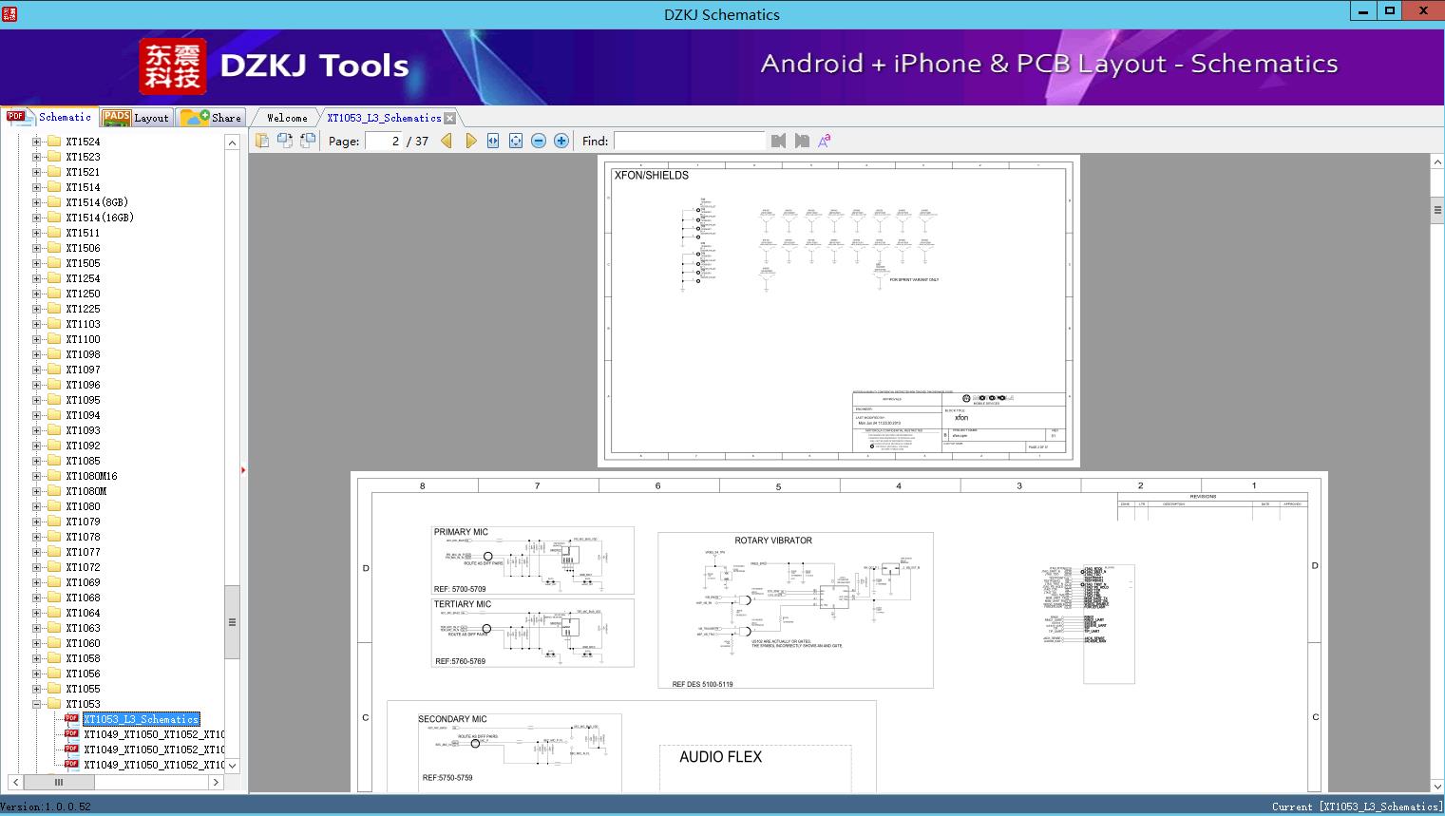Click the PRIMARY MIC schematic block
1445x816 pixels.
[x=532, y=560]
